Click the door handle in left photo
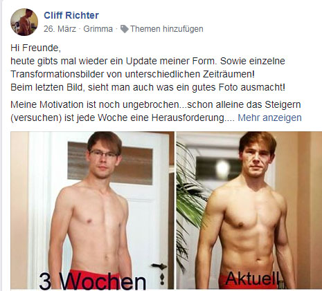 159,267
